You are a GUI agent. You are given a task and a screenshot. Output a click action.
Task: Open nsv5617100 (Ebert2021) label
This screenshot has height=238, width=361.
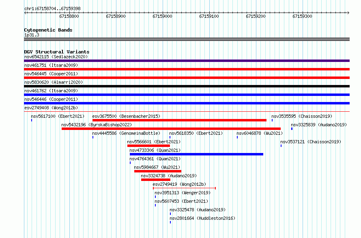58,116
